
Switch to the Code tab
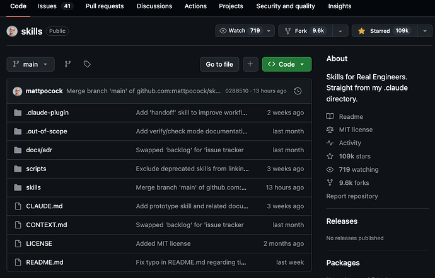tap(18, 6)
